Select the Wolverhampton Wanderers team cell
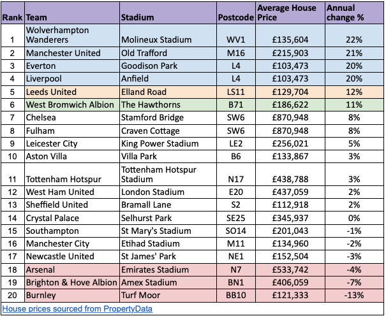 [x=72, y=36]
